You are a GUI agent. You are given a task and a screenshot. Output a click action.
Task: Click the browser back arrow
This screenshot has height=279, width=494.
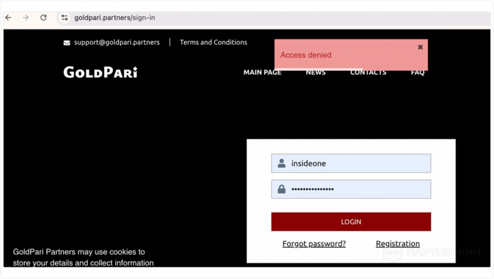pyautogui.click(x=8, y=18)
